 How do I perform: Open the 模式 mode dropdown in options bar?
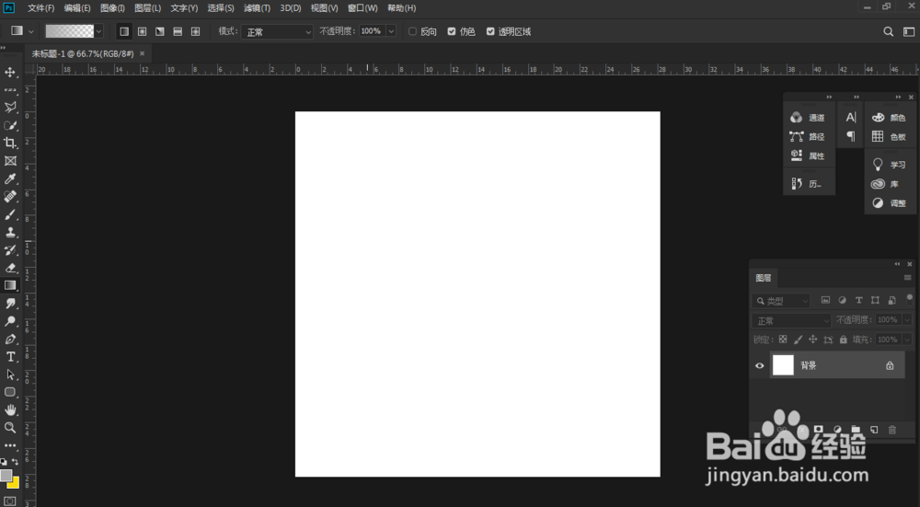277,31
